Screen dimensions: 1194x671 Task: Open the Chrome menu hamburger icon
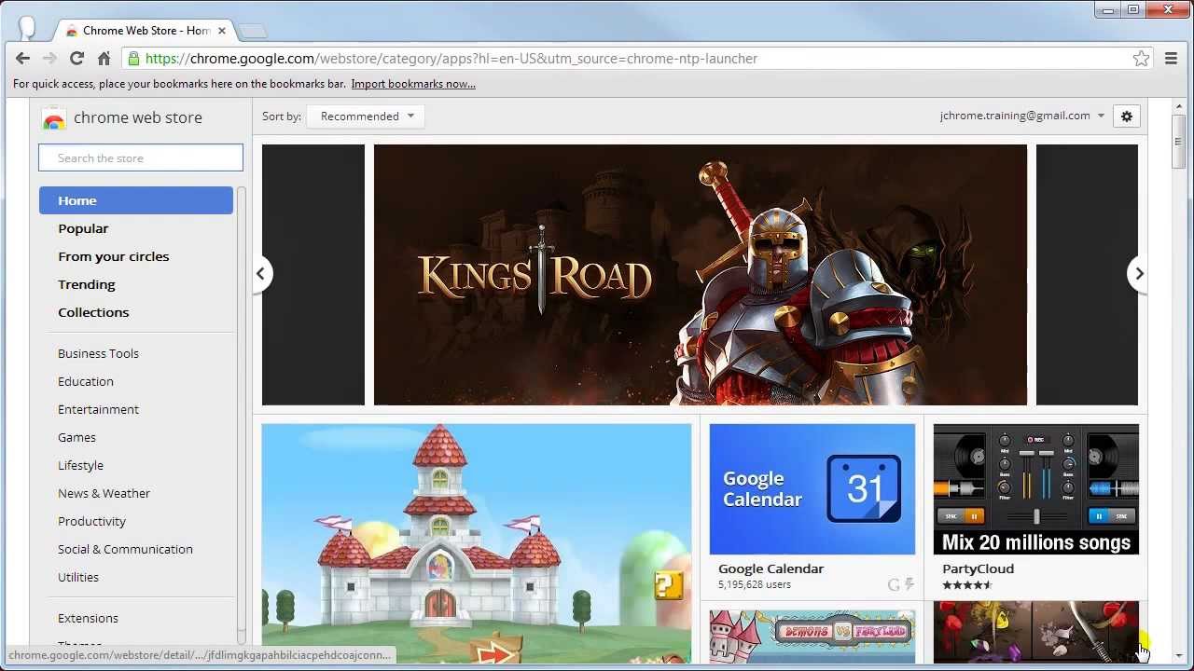point(1172,59)
